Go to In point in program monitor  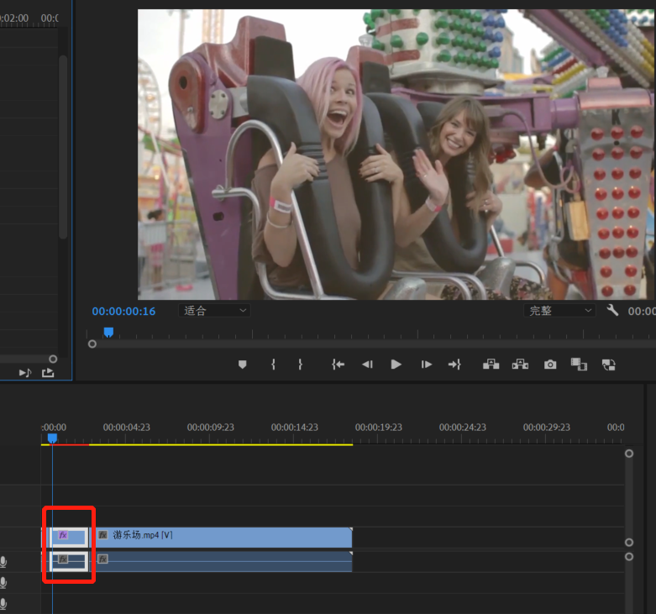[338, 365]
